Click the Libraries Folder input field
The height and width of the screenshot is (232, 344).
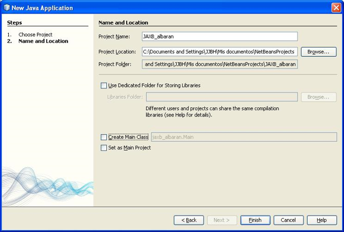tap(222, 97)
